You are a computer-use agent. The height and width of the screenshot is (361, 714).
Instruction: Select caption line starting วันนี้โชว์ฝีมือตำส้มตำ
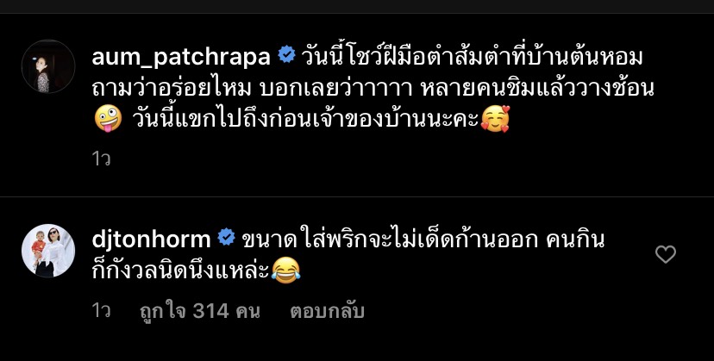(472, 57)
